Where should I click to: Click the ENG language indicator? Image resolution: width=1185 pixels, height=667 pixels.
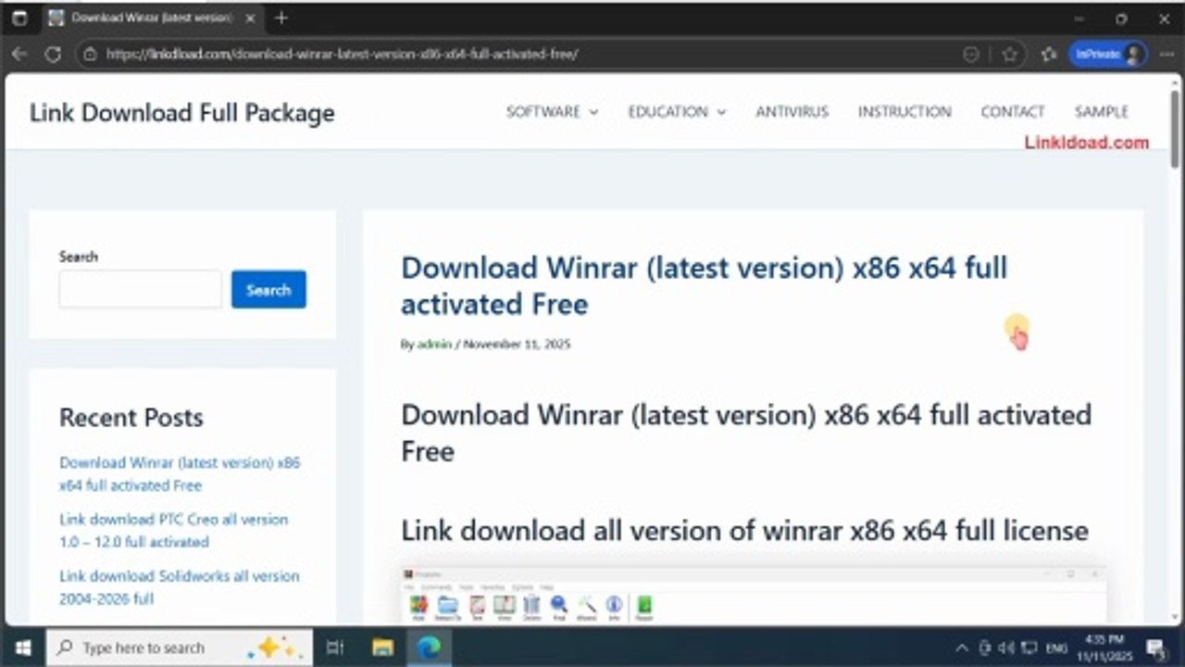1056,648
